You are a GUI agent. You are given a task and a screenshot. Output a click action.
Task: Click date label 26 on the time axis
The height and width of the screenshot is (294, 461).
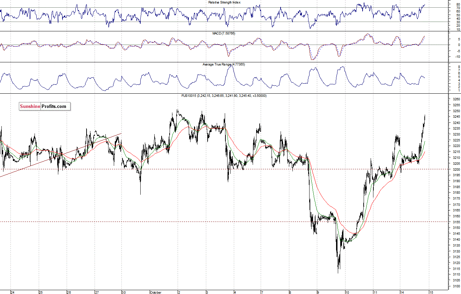[69, 292]
